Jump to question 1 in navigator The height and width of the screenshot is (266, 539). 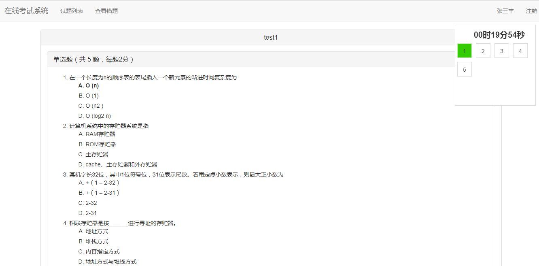(465, 51)
